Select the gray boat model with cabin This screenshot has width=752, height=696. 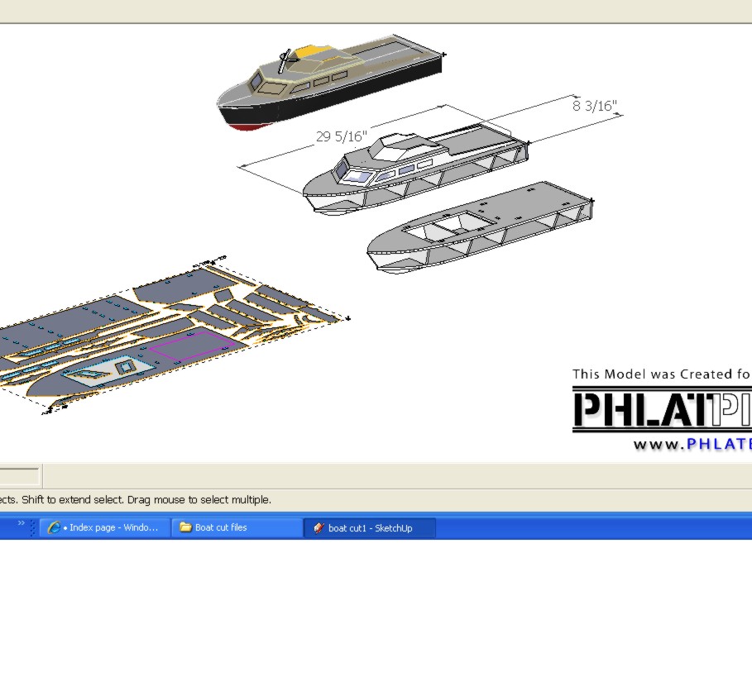(414, 174)
